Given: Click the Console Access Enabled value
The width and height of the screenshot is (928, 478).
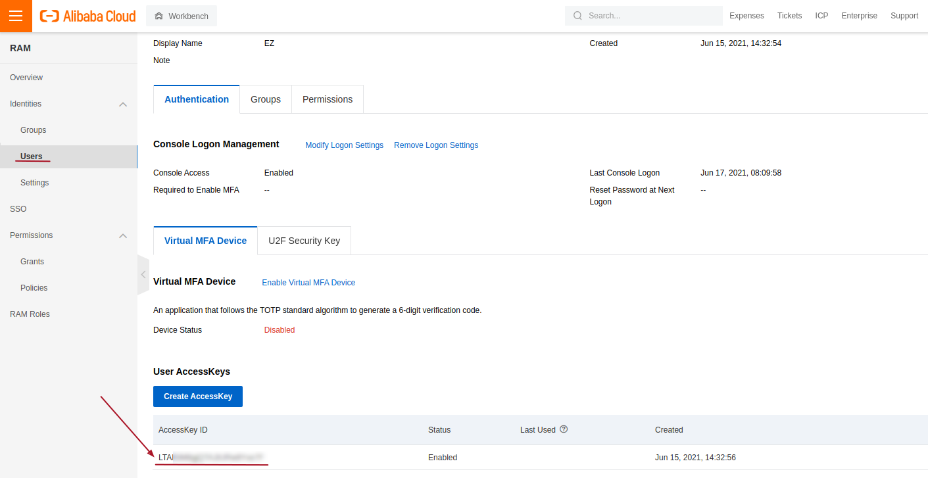Looking at the screenshot, I should [279, 173].
